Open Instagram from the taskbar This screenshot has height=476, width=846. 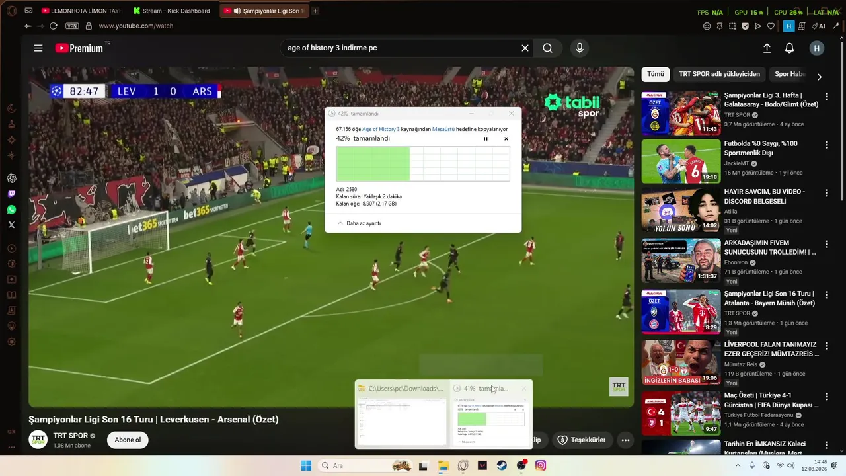click(541, 465)
